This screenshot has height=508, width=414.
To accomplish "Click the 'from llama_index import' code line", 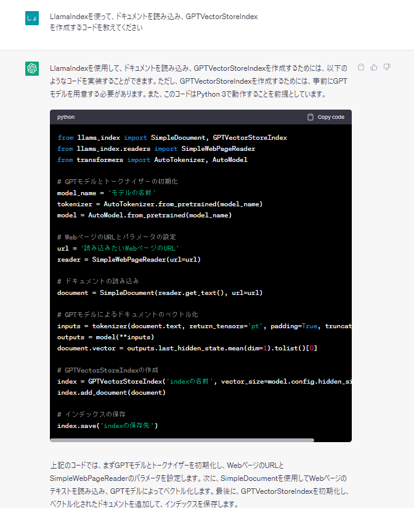I will point(172,137).
